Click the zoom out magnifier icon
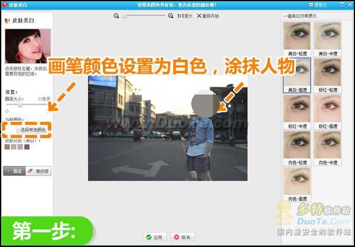This screenshot has height=247, width=355. coord(117,16)
